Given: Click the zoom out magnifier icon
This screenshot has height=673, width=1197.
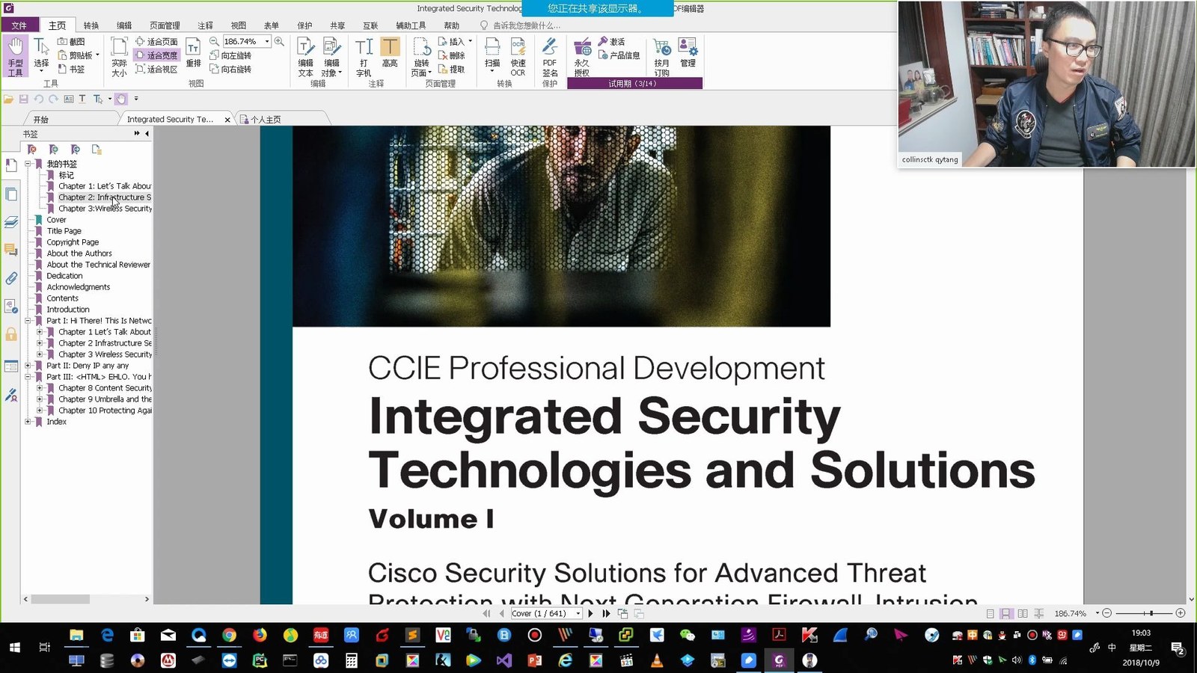Looking at the screenshot, I should pyautogui.click(x=214, y=42).
